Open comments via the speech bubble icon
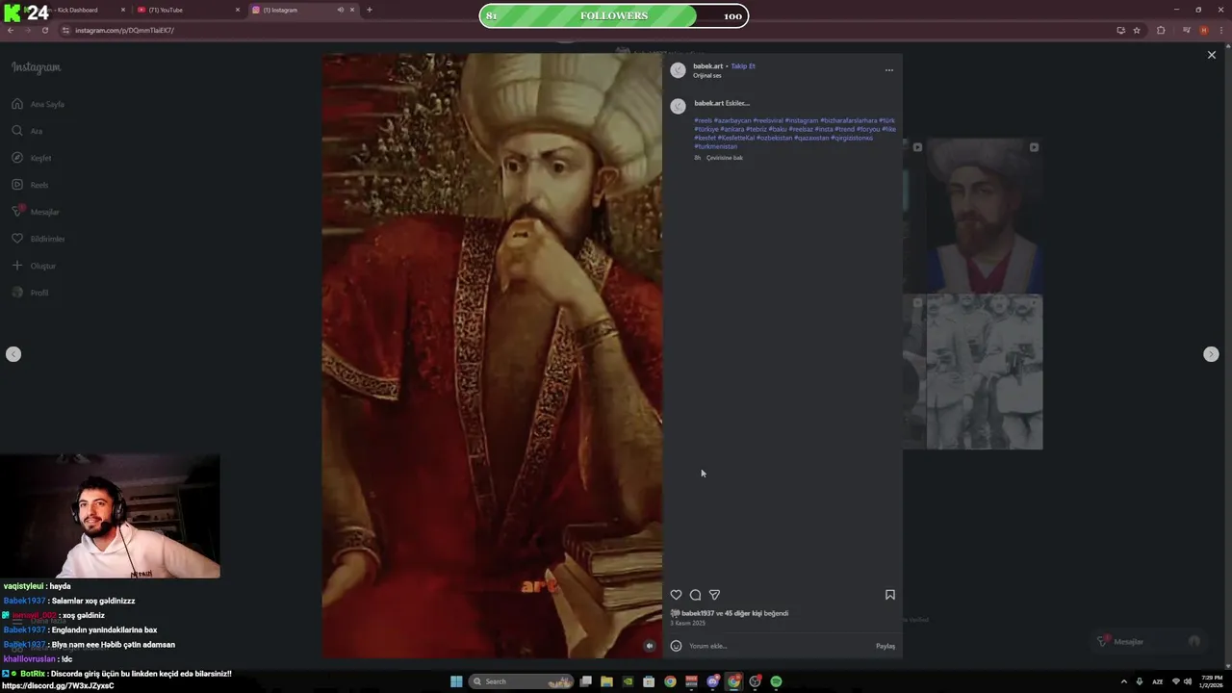1232x693 pixels. click(695, 595)
